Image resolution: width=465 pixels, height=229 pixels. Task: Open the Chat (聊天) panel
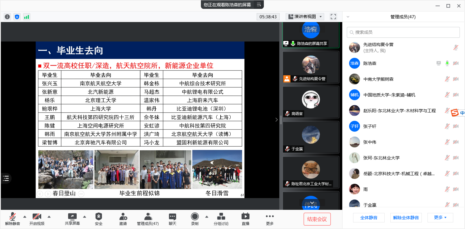[x=172, y=219]
